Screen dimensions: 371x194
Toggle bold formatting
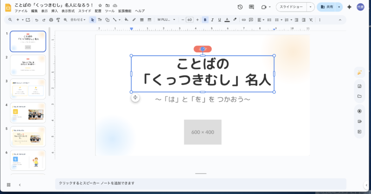click(x=205, y=20)
